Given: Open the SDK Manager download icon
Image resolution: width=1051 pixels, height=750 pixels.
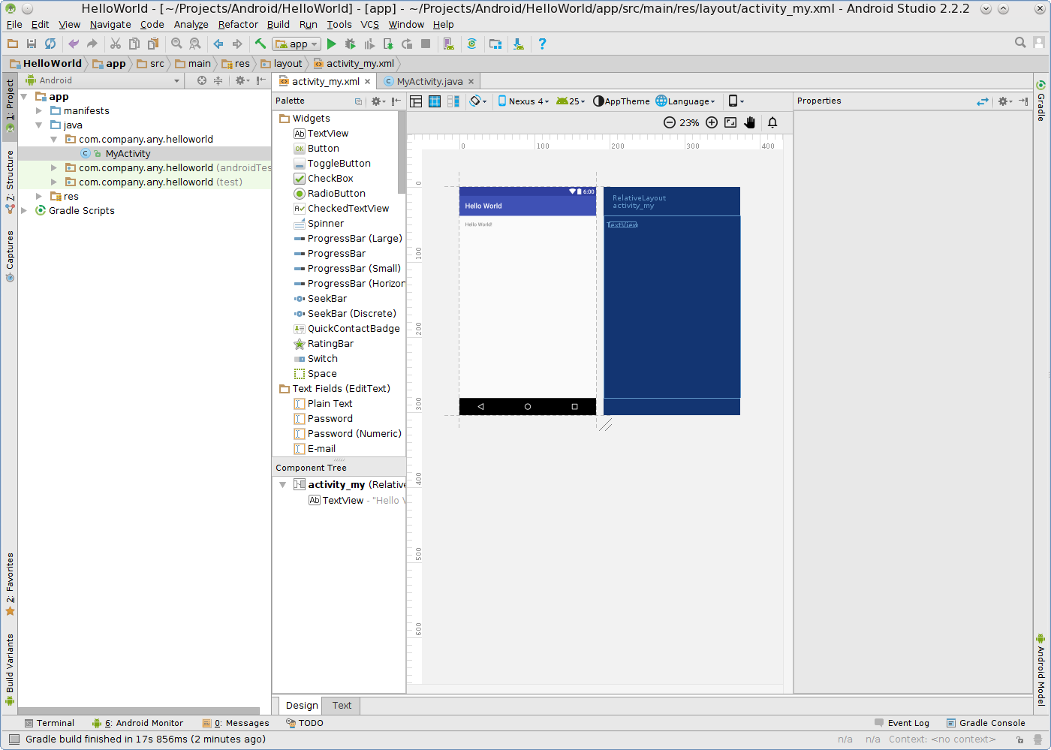Looking at the screenshot, I should [519, 44].
